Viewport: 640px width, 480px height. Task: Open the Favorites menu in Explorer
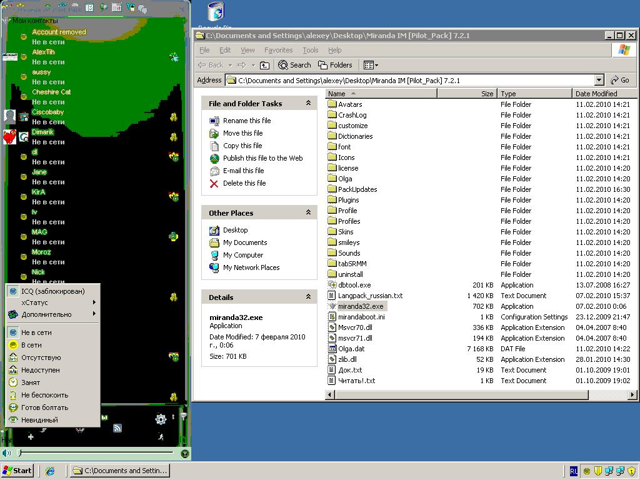[x=278, y=50]
